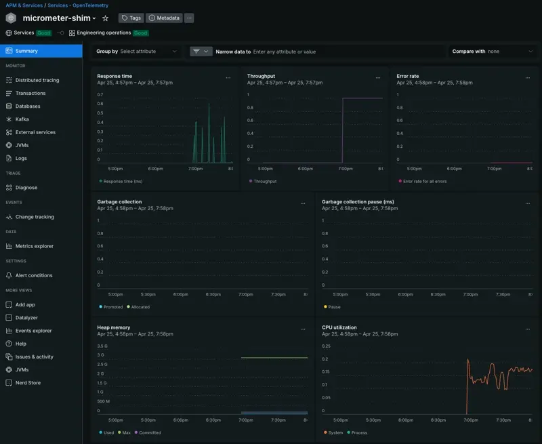Screen dimensions: 542x444
Task: Click the Services - OpenTelemetry breadcrumb link
Action: coord(78,5)
